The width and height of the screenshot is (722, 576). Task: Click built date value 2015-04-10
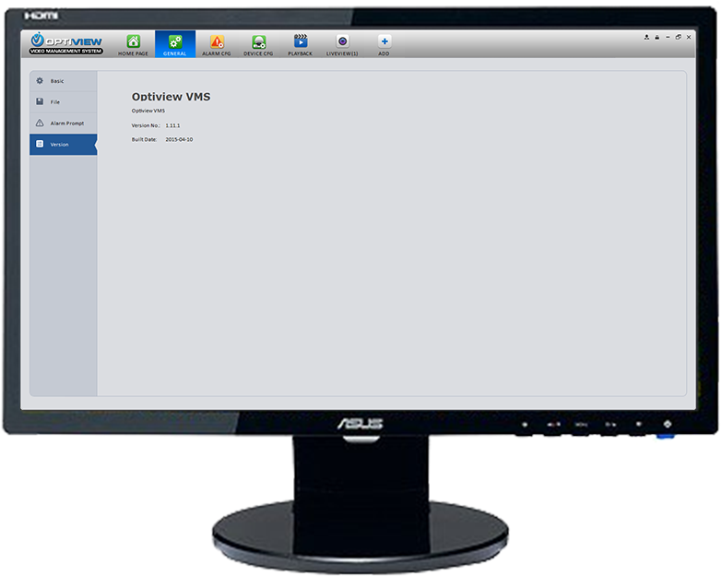179,139
